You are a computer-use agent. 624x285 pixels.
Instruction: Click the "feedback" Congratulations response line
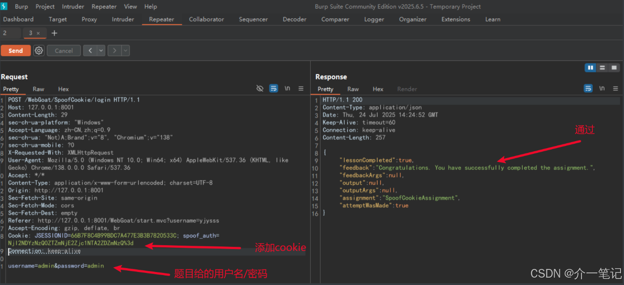[468, 168]
